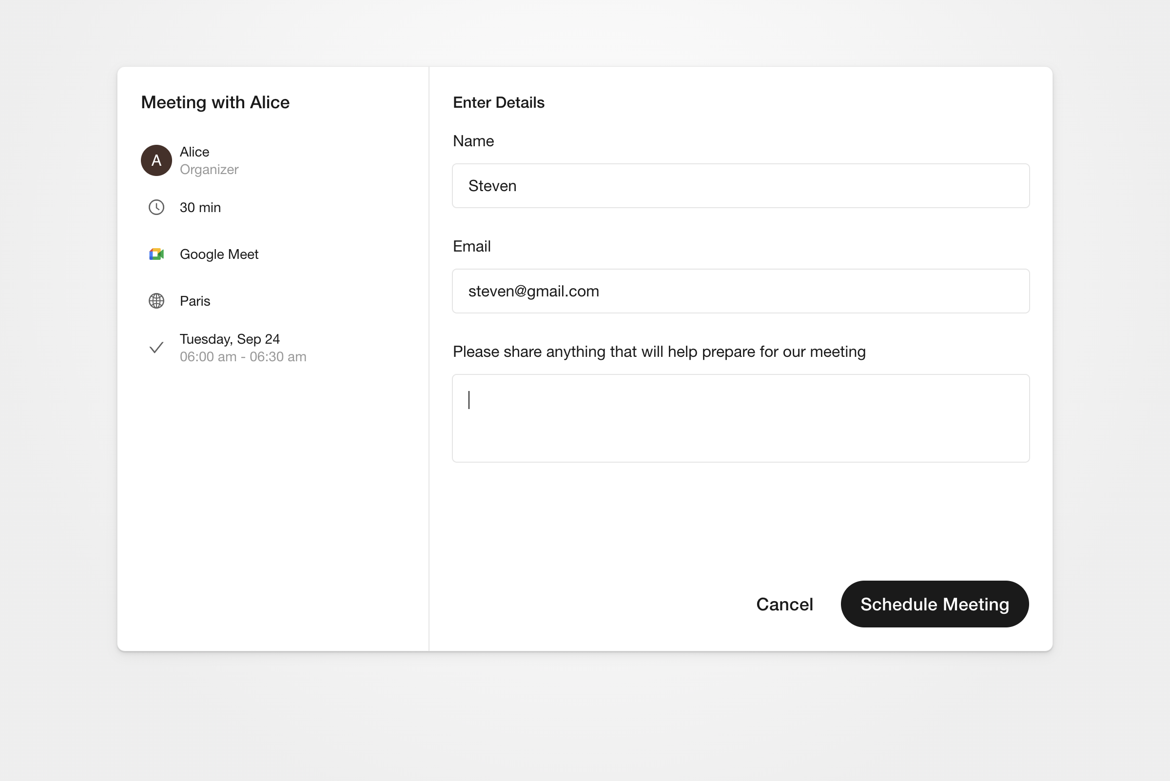Screen dimensions: 1170x781
Task: Click the 'Meeting with Alice' title
Action: tap(215, 102)
